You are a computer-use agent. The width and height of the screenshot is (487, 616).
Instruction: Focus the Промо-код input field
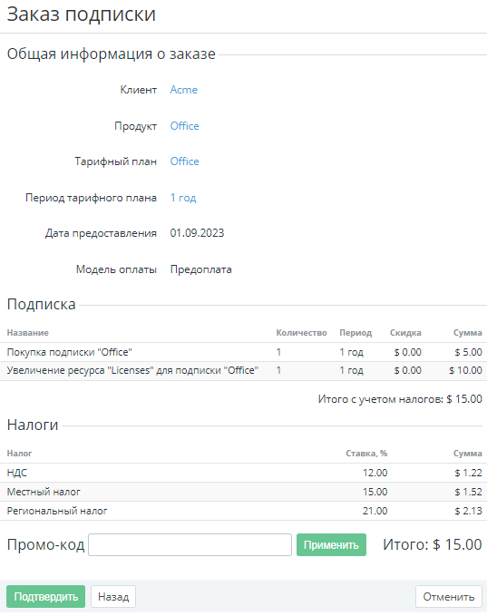[190, 544]
